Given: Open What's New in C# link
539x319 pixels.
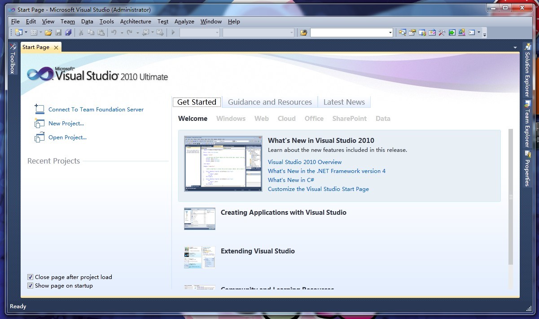Looking at the screenshot, I should [291, 180].
